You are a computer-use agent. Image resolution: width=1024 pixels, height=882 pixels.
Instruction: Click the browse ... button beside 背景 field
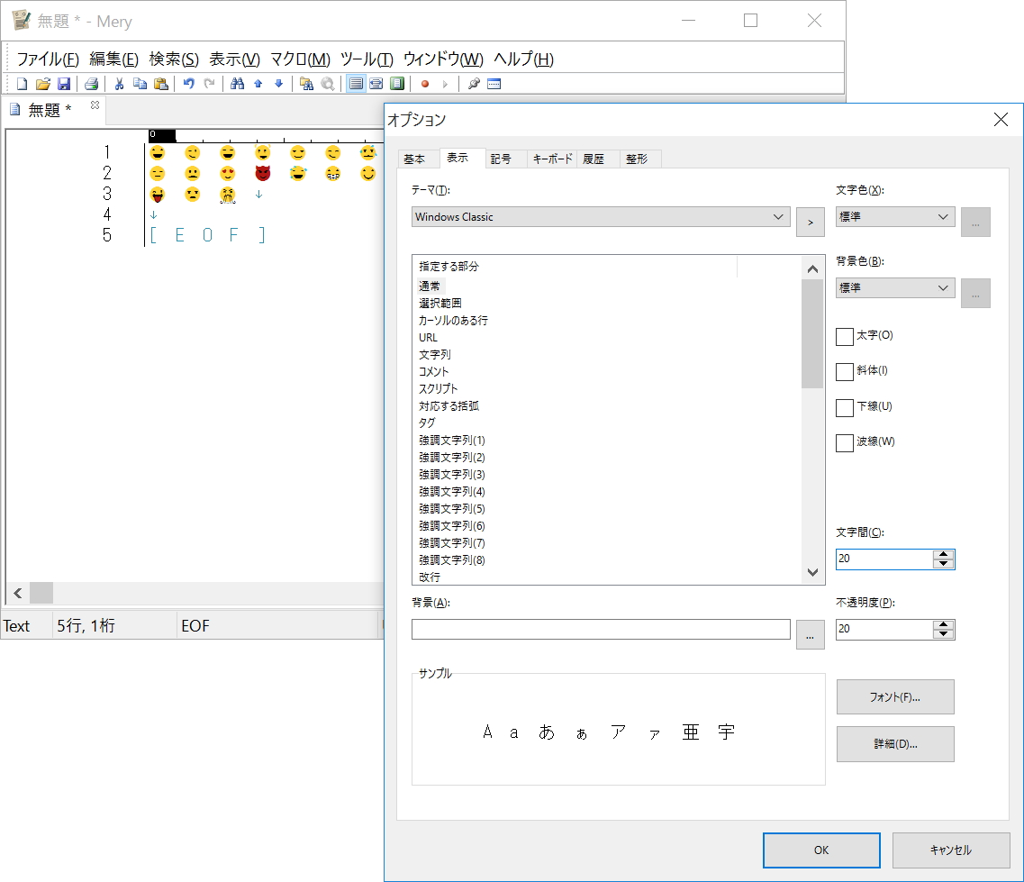click(x=811, y=635)
